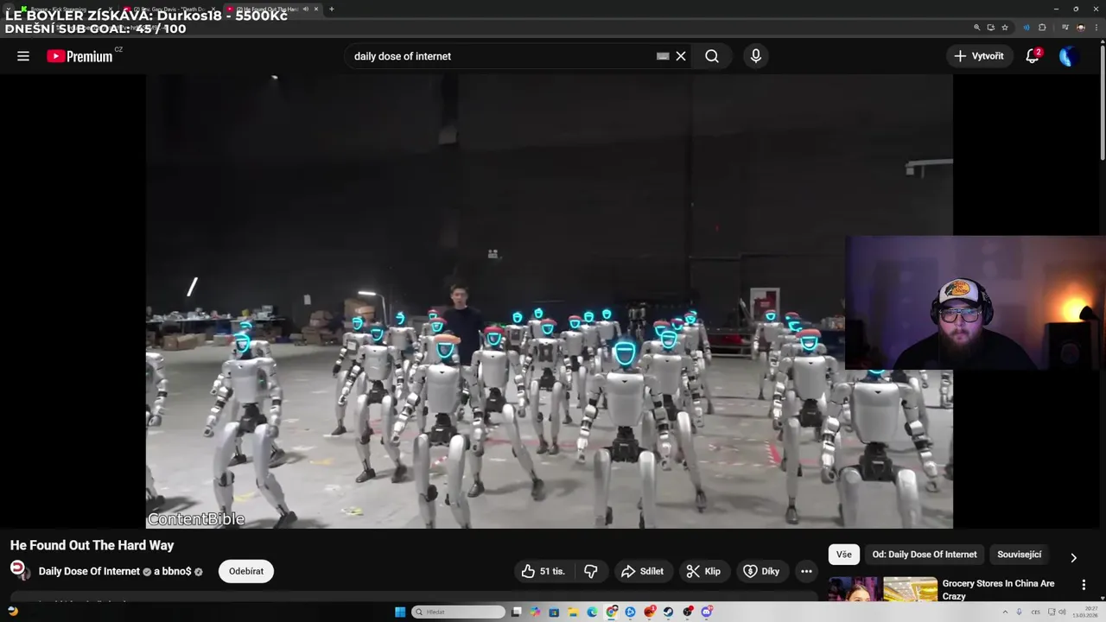1106x622 pixels.
Task: Open the media controls icon in toolbar
Action: [1065, 28]
